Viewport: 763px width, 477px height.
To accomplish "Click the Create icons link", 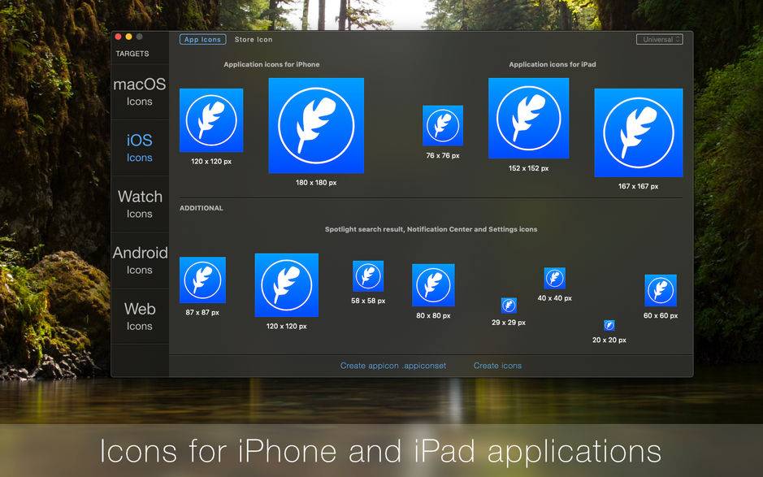I will click(497, 366).
